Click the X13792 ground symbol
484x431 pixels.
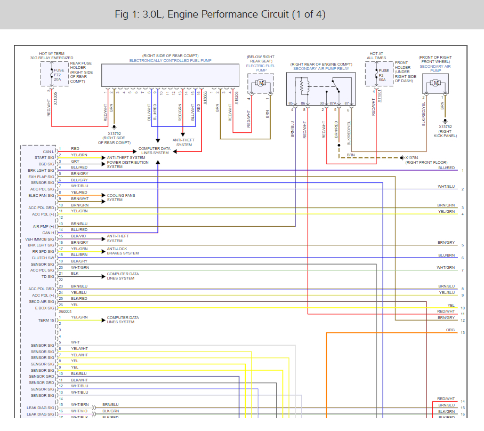[x=114, y=127]
